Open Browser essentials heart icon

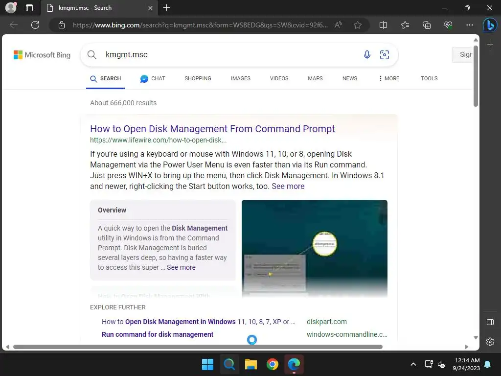[448, 25]
